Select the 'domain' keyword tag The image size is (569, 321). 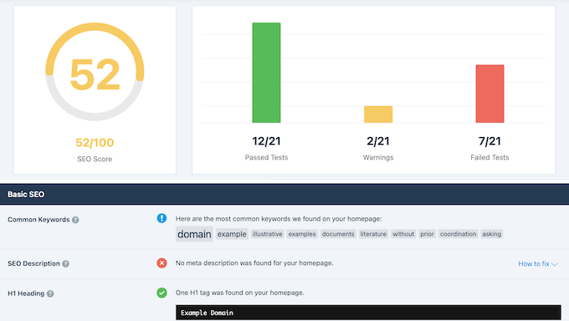pos(194,234)
